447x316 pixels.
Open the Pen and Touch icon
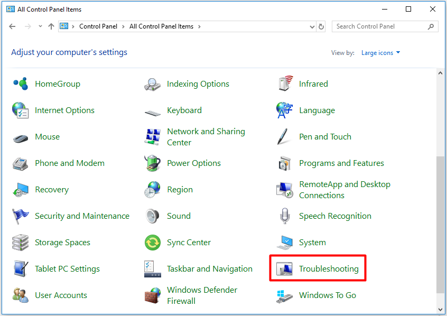tap(284, 137)
